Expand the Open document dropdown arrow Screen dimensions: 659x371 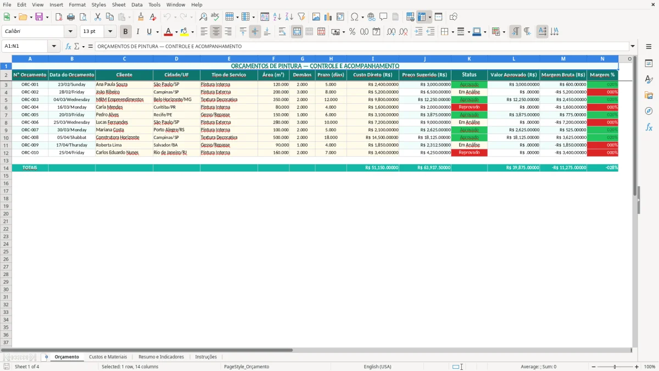point(30,17)
